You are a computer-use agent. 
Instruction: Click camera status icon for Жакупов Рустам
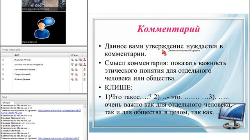coord(76,60)
